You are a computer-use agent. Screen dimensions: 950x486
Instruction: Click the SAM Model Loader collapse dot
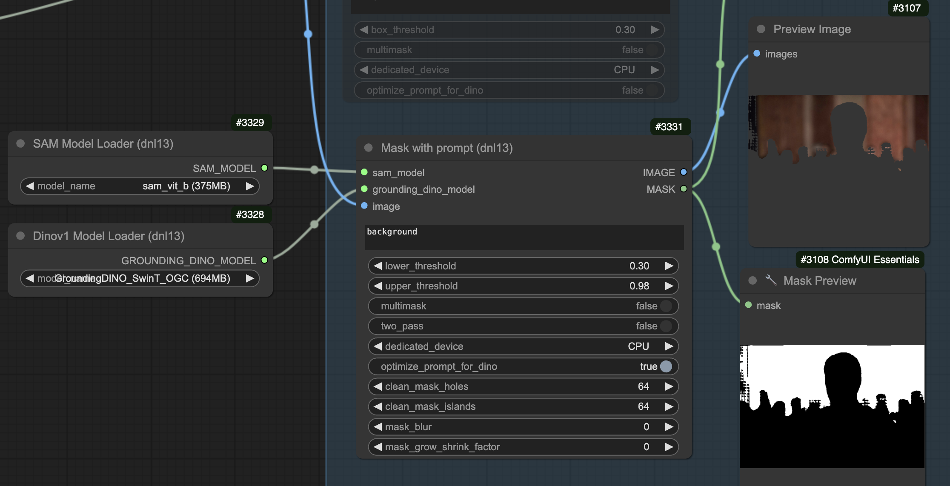20,143
